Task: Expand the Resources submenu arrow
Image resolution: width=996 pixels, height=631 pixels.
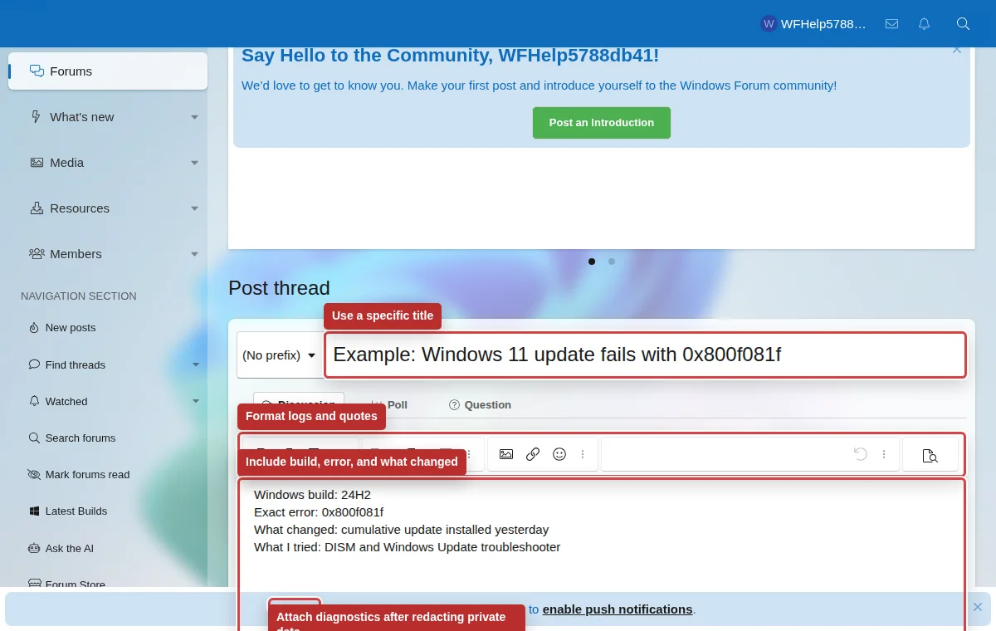Action: click(194, 208)
